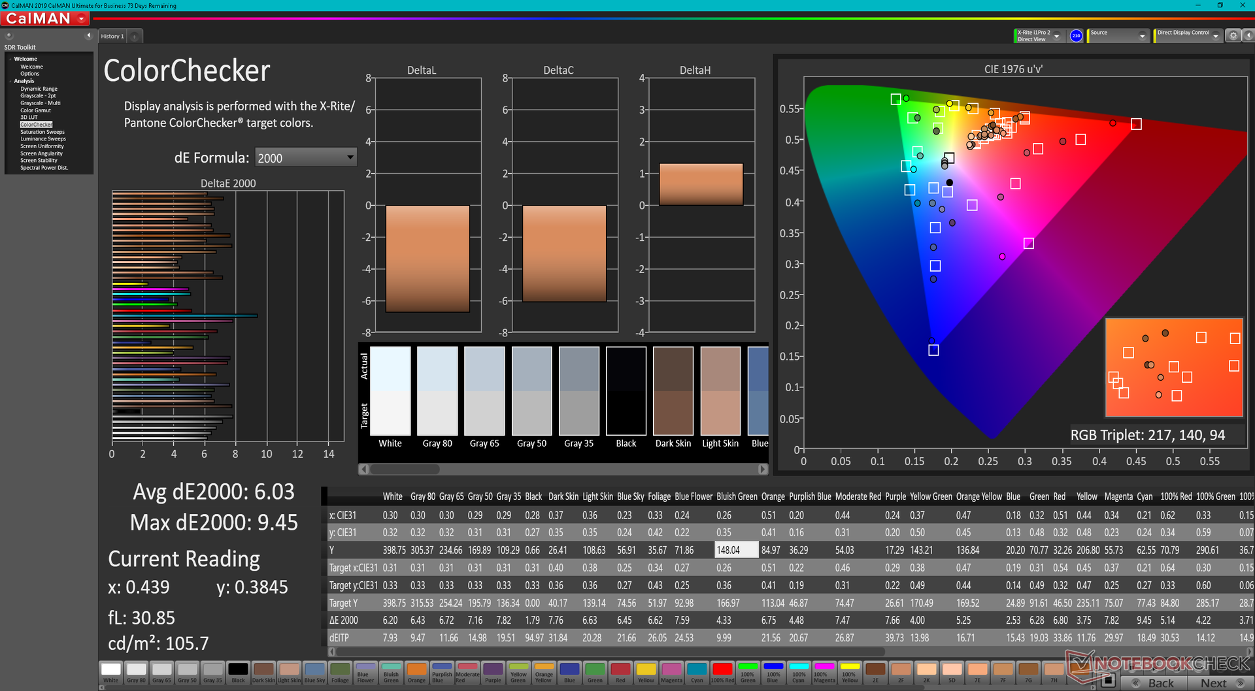
Task: Select the 100% Red color swatch
Action: tap(722, 671)
